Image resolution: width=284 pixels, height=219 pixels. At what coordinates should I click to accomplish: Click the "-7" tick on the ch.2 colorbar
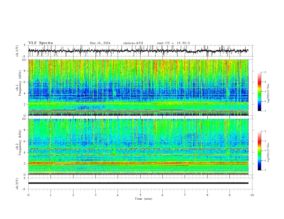tap(265, 170)
